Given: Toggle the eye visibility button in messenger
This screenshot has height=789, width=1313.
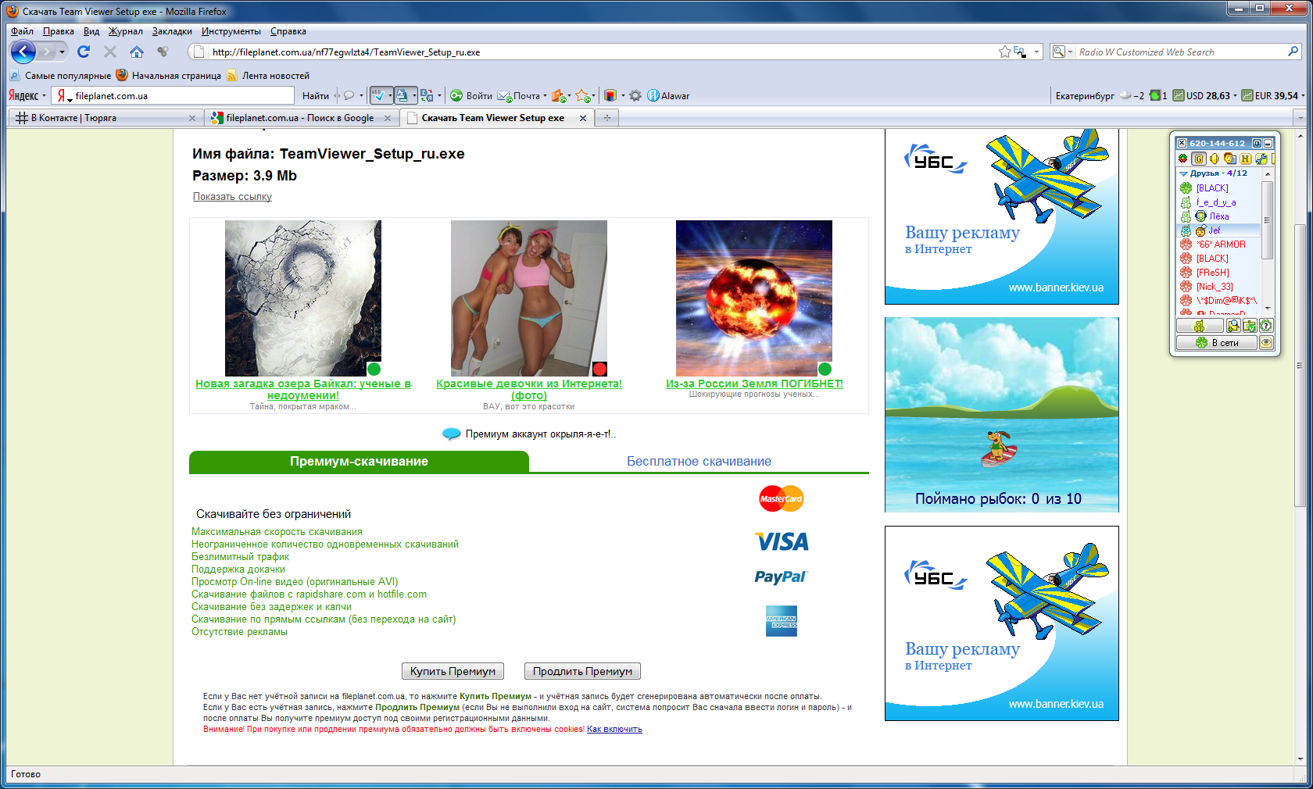Looking at the screenshot, I should [1267, 342].
